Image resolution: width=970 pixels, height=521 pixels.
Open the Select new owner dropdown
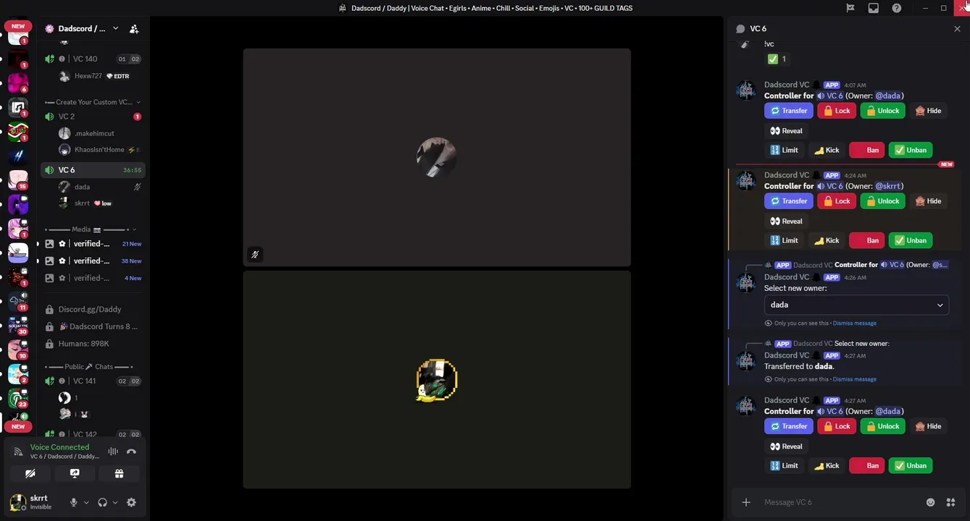coord(856,305)
